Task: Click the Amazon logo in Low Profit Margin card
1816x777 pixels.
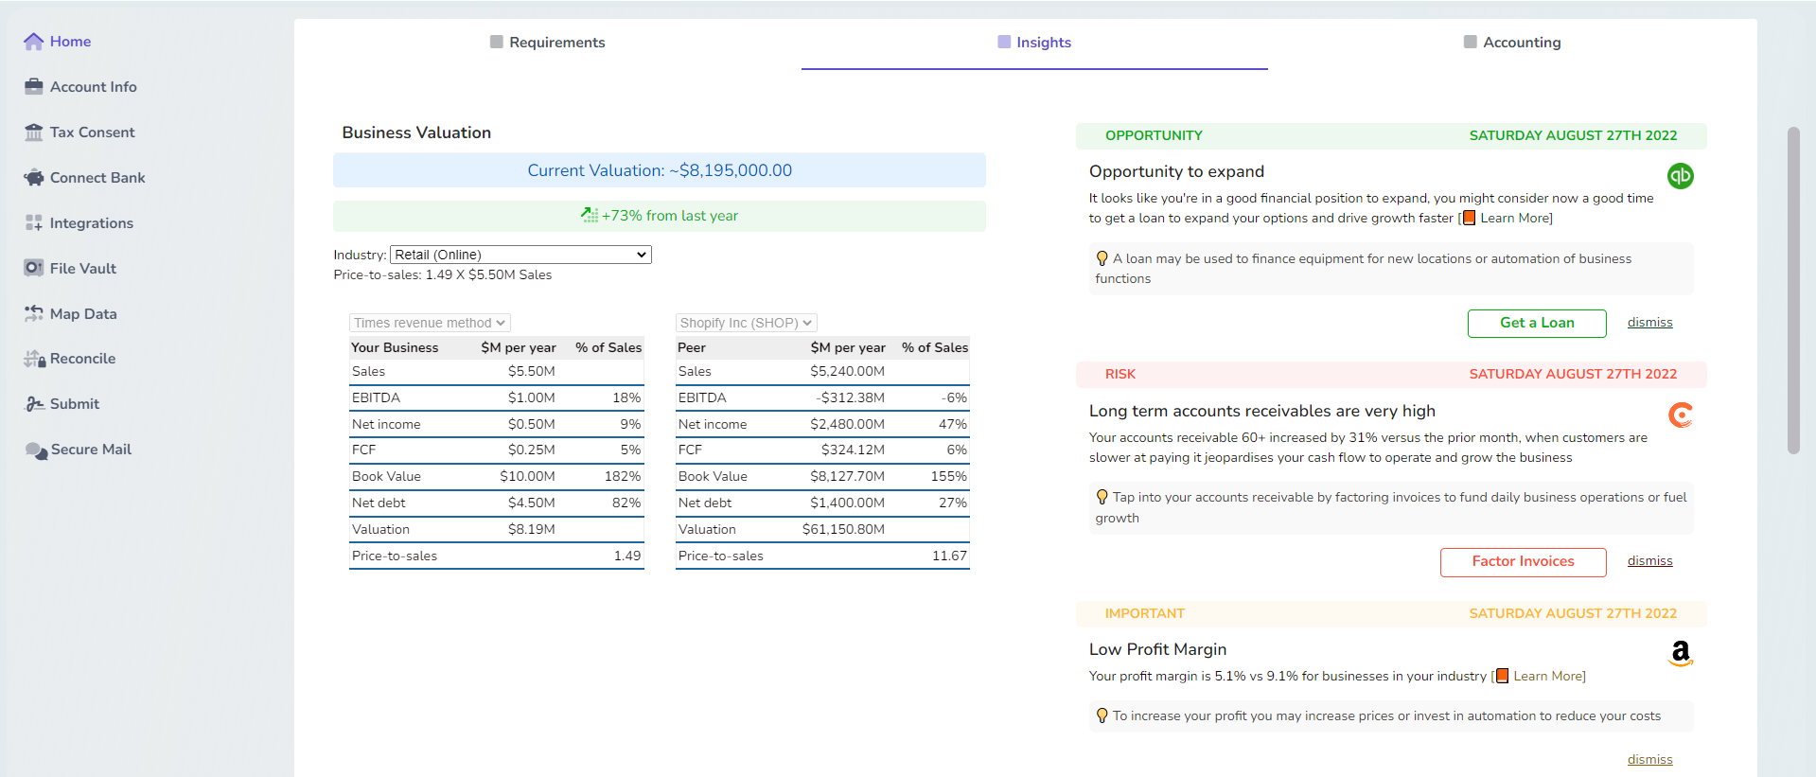Action: (1681, 653)
